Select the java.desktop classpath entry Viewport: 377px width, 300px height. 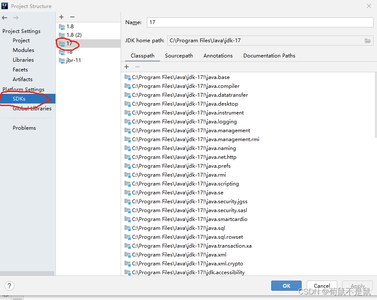(186, 104)
